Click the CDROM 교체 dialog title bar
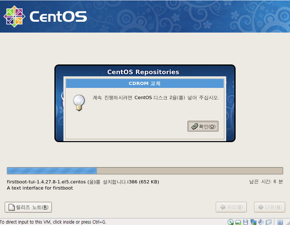Image resolution: width=290 pixels, height=225 pixels. pyautogui.click(x=145, y=83)
